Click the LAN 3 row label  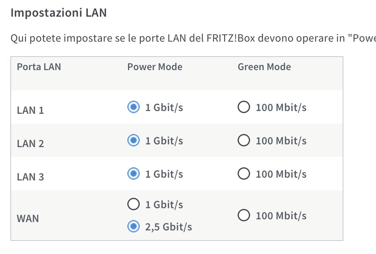[31, 177]
